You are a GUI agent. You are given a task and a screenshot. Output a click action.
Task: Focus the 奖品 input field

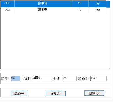(x=41, y=78)
